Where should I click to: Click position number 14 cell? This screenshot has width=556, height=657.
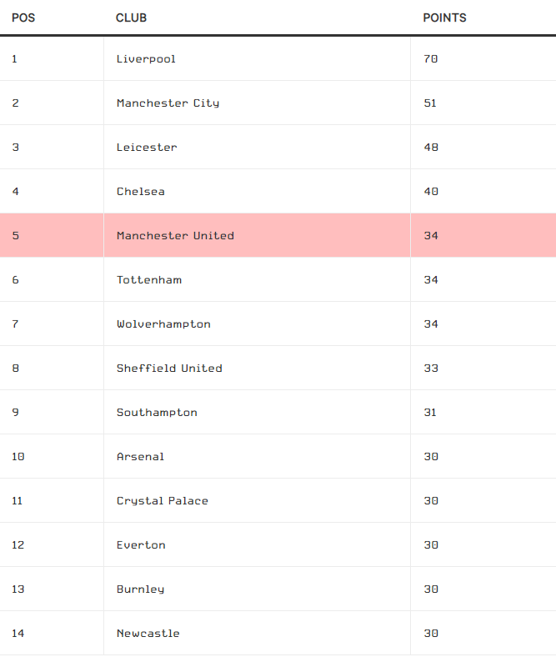(18, 634)
